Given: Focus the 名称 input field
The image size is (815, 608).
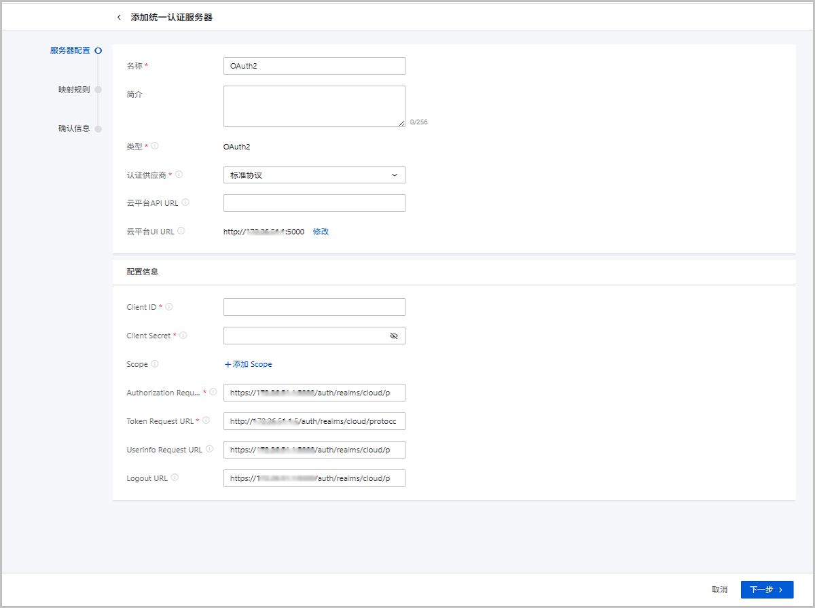Looking at the screenshot, I should (314, 66).
